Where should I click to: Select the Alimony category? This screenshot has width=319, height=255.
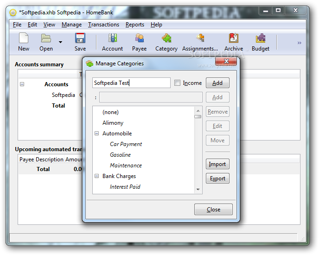pos(143,123)
